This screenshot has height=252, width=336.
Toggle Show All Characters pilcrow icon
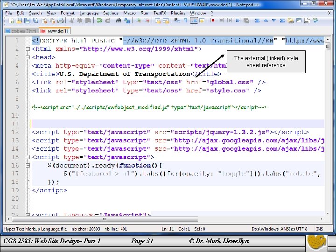(185, 21)
